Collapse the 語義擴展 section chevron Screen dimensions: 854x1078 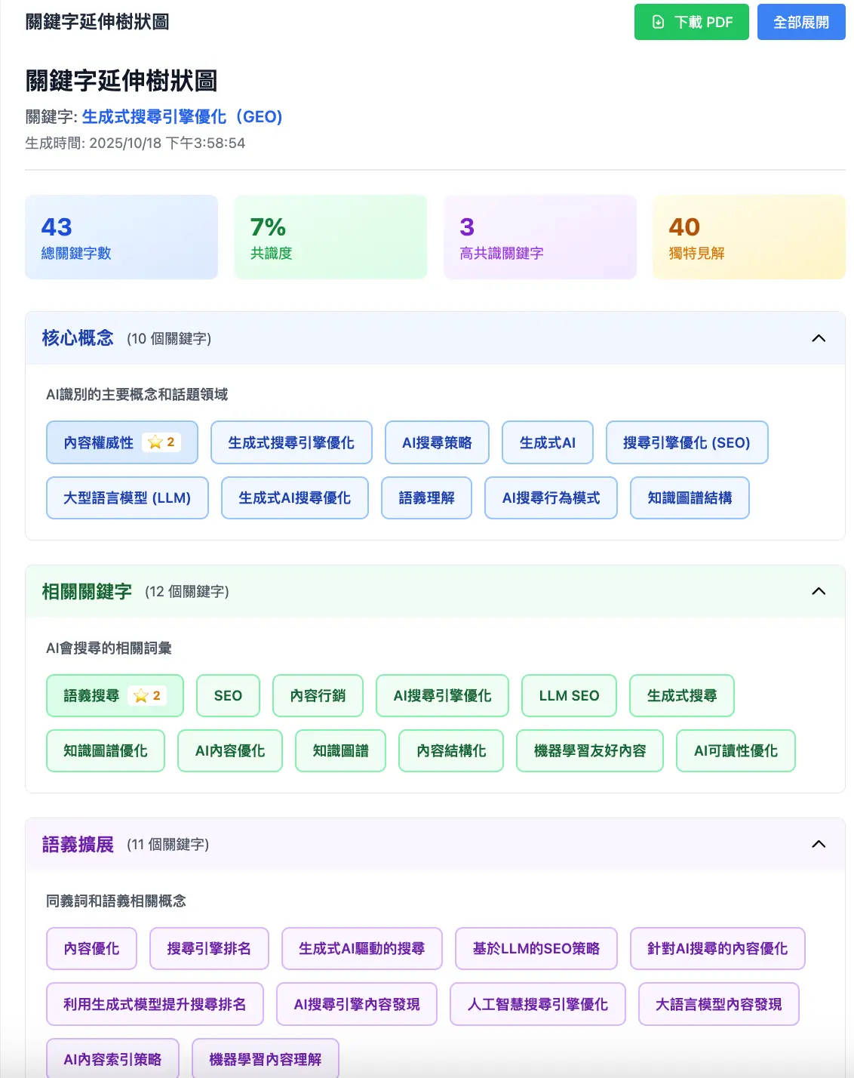pyautogui.click(x=819, y=844)
